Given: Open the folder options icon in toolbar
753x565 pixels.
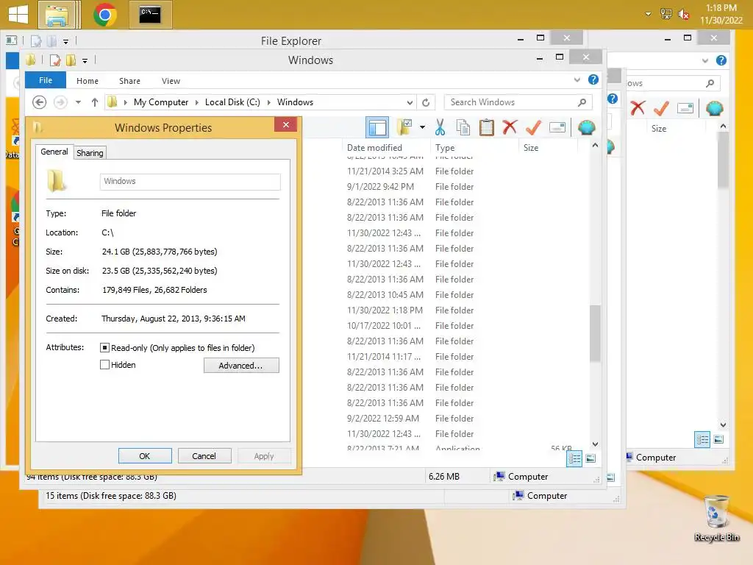Looking at the screenshot, I should [x=405, y=128].
